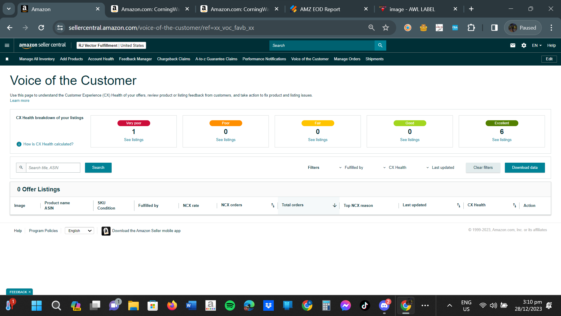Expand the CX Health filter dropdown
This screenshot has width=561, height=316.
point(395,168)
